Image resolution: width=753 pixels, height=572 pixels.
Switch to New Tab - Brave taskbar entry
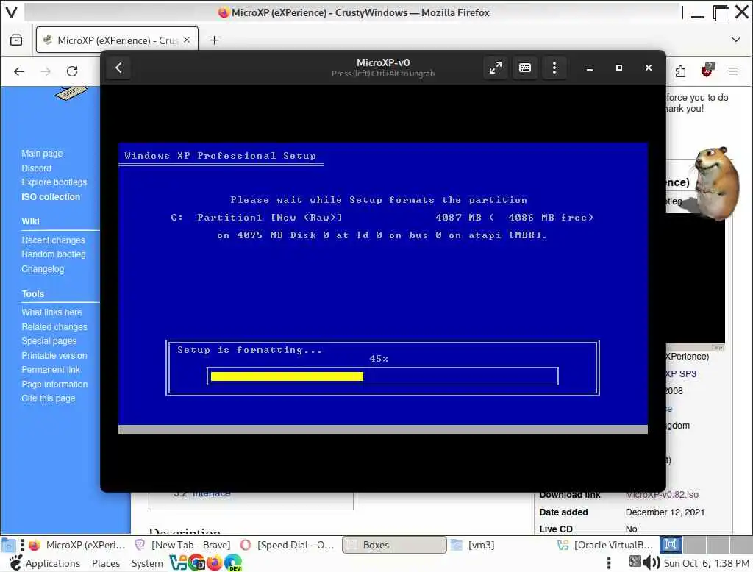point(183,545)
